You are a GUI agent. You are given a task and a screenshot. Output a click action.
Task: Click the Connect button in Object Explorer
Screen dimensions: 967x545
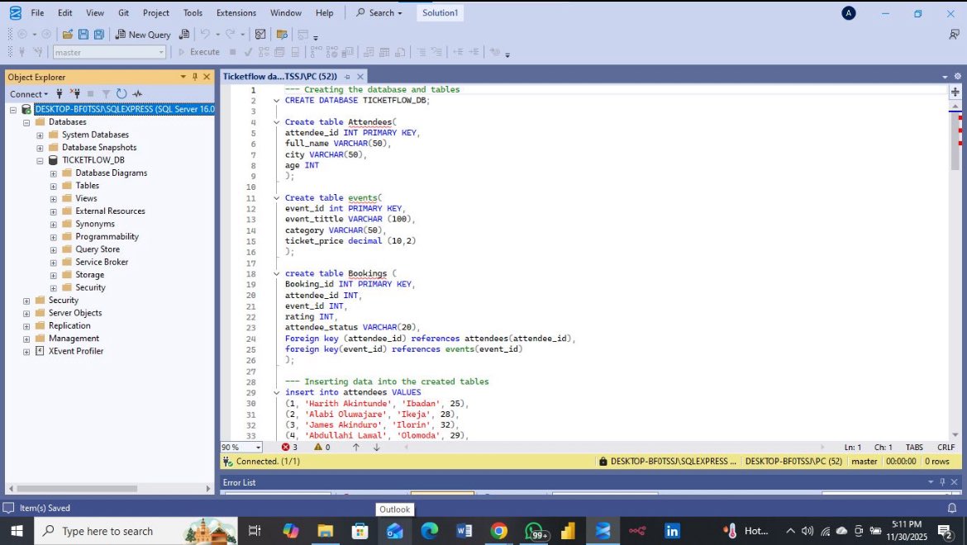pos(28,93)
